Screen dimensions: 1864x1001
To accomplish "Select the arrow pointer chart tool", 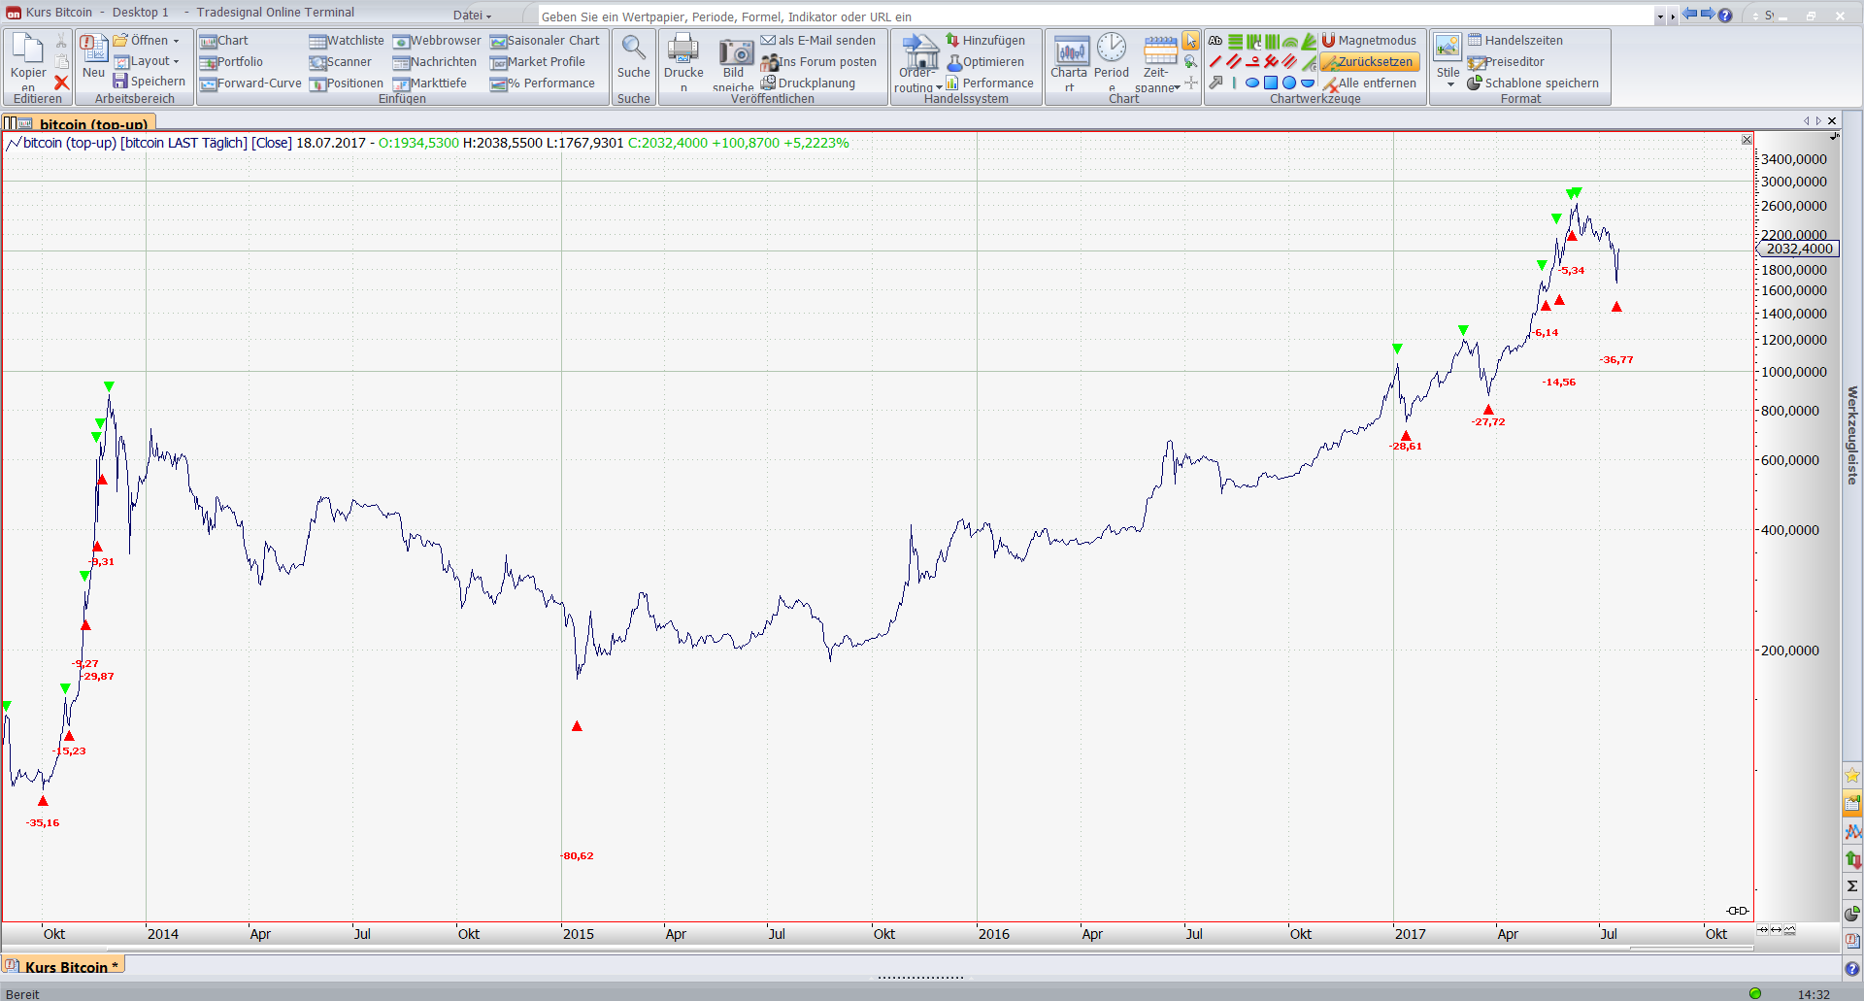I will (x=1190, y=41).
